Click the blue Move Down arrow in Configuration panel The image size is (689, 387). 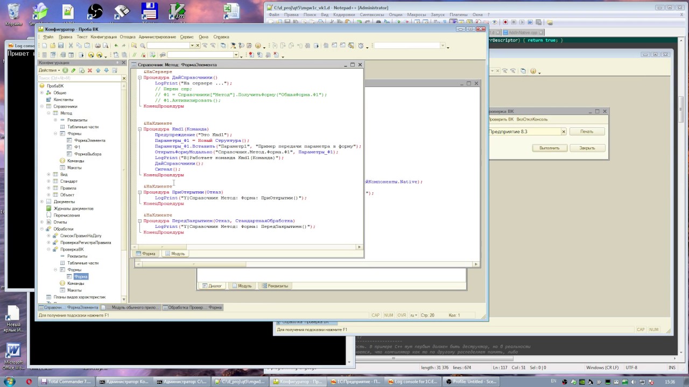point(106,70)
